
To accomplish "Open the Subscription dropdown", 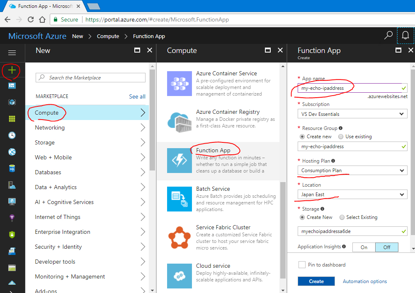I will point(352,114).
